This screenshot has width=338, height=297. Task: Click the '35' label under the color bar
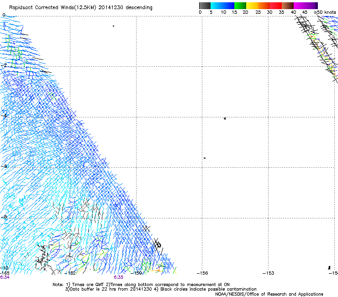click(x=281, y=12)
